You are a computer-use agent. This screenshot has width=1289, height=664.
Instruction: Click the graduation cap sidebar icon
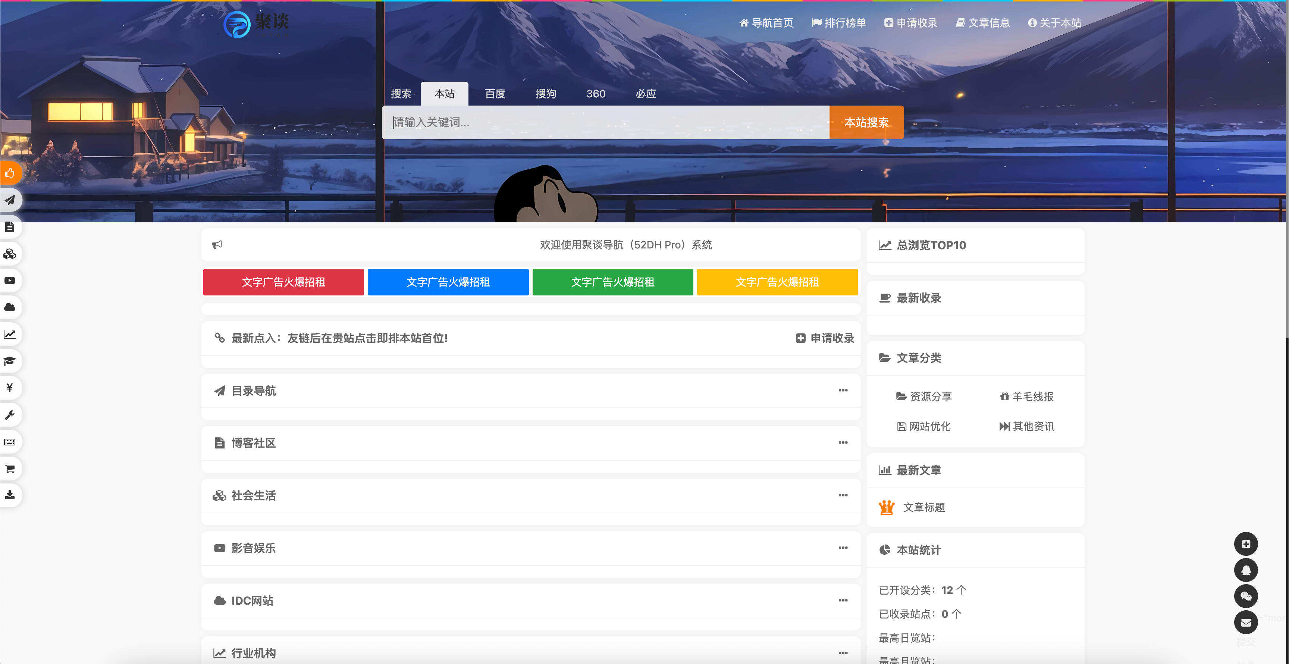(x=9, y=361)
